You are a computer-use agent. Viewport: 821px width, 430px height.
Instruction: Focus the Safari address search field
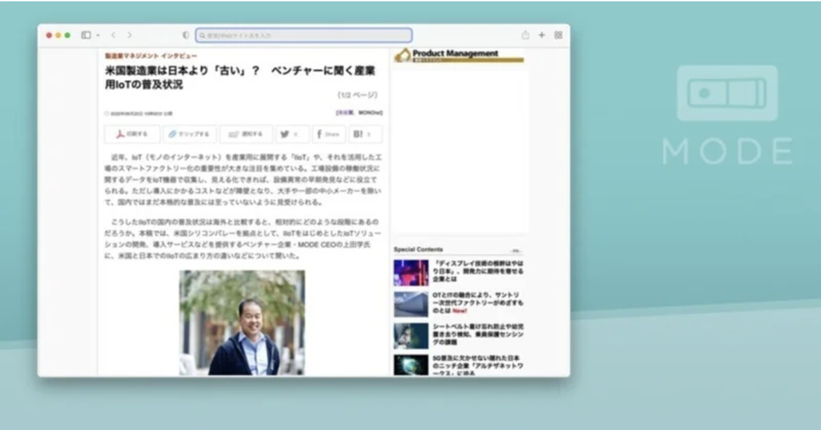tap(305, 35)
